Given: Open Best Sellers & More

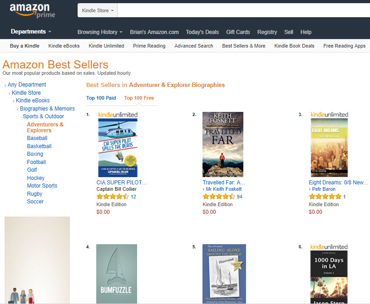Looking at the screenshot, I should pyautogui.click(x=243, y=46).
